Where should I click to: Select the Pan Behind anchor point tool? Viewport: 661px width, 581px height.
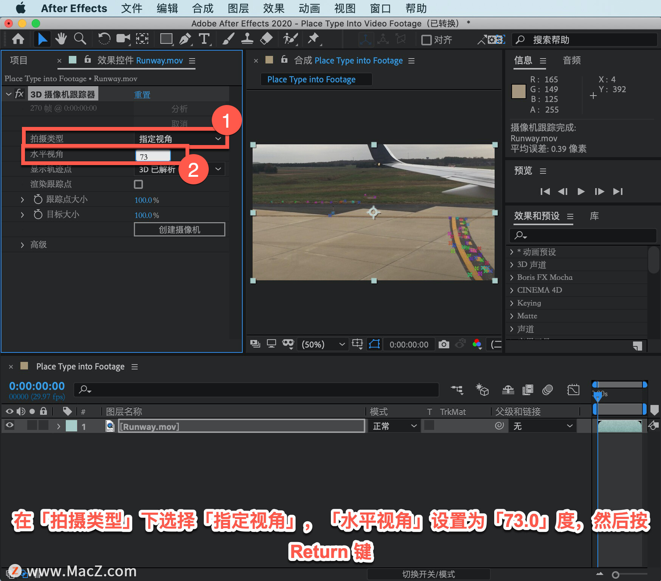pos(142,39)
